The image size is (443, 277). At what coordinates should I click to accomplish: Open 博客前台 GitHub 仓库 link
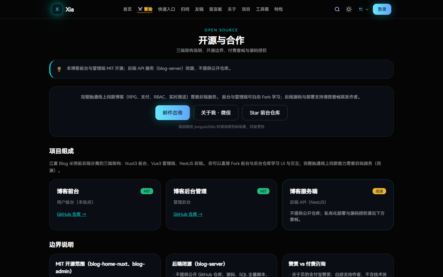point(71,214)
